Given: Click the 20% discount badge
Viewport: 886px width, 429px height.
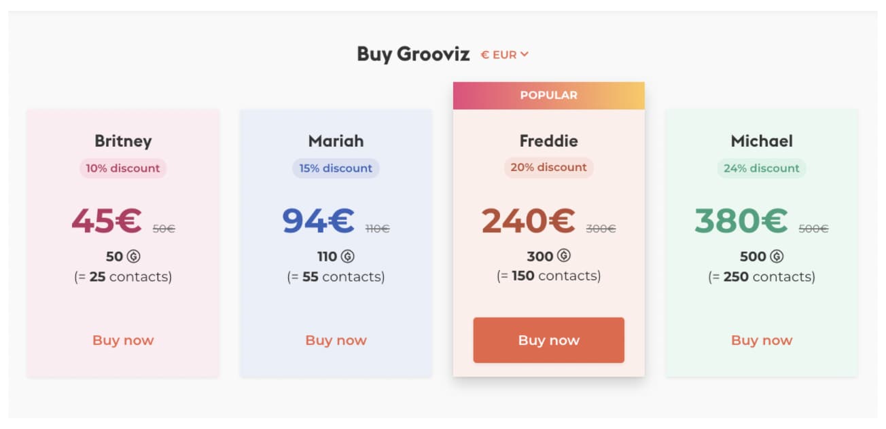Looking at the screenshot, I should click(548, 168).
